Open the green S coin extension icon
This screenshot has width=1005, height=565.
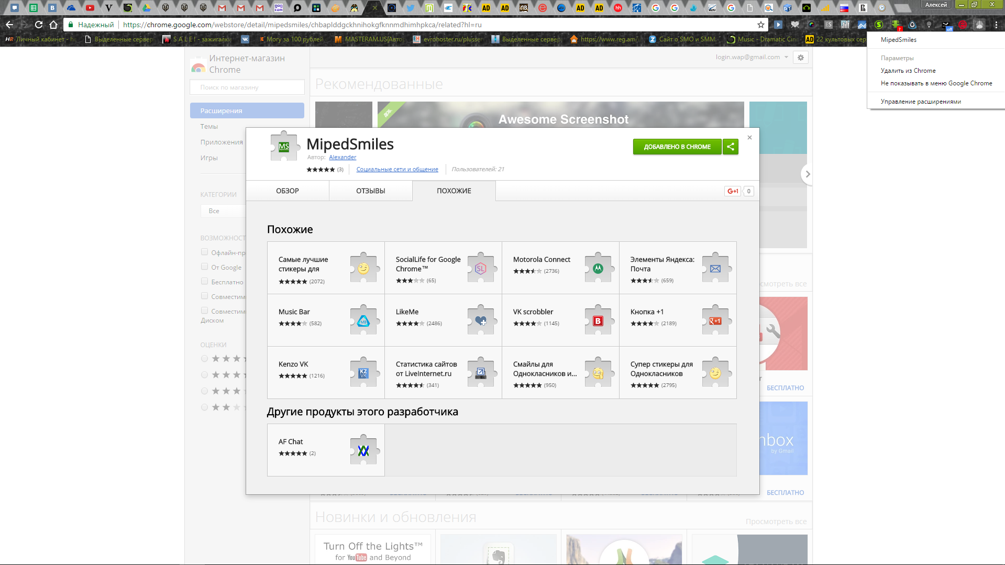click(x=879, y=25)
